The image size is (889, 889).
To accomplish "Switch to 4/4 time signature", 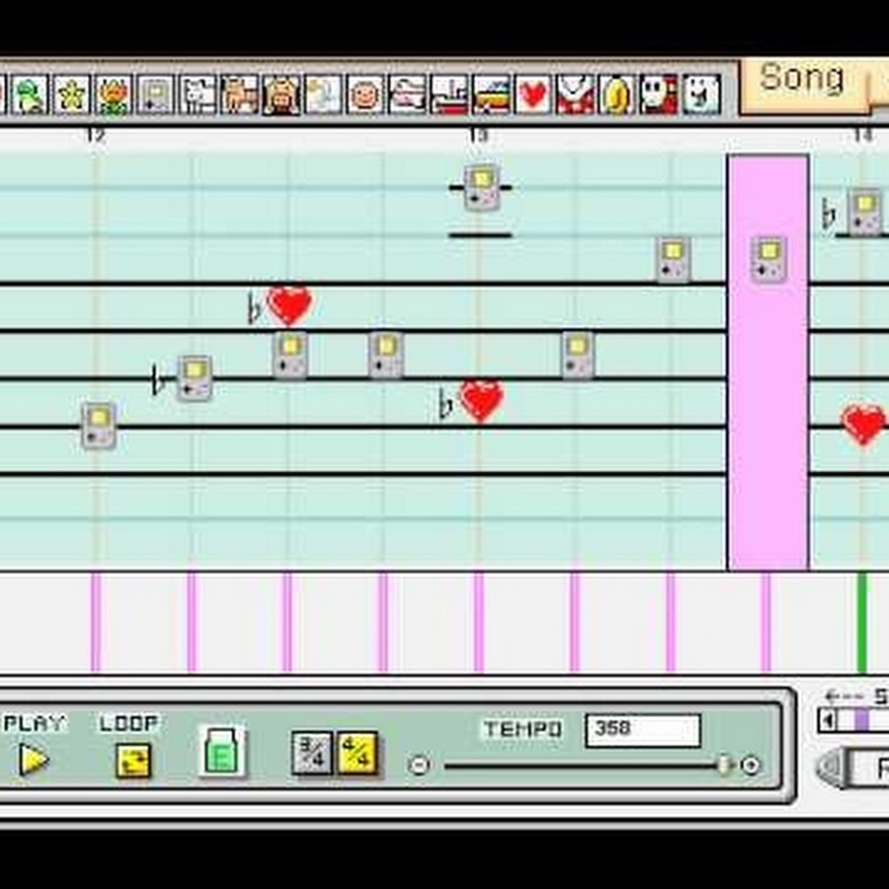I will 358,753.
